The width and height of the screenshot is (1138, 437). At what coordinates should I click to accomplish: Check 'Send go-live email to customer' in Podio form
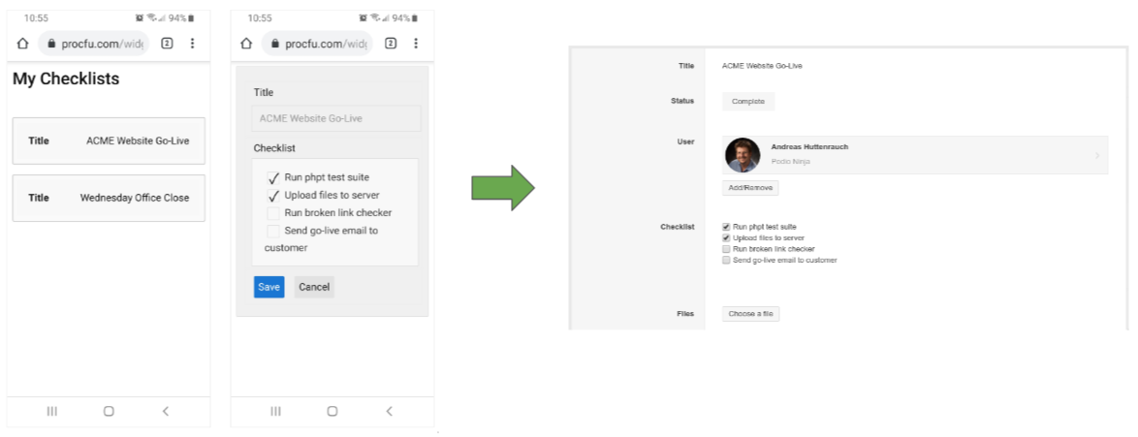coord(726,261)
